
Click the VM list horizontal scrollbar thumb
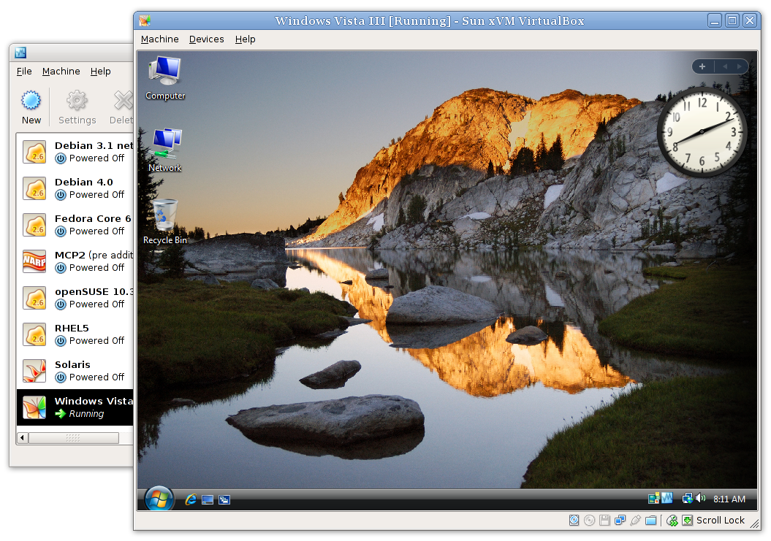tap(74, 437)
